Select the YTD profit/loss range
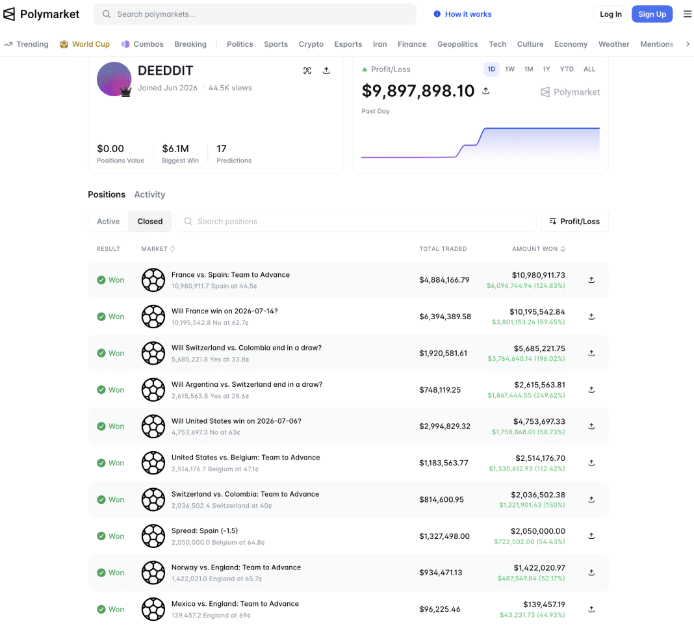The image size is (694, 626). tap(567, 69)
